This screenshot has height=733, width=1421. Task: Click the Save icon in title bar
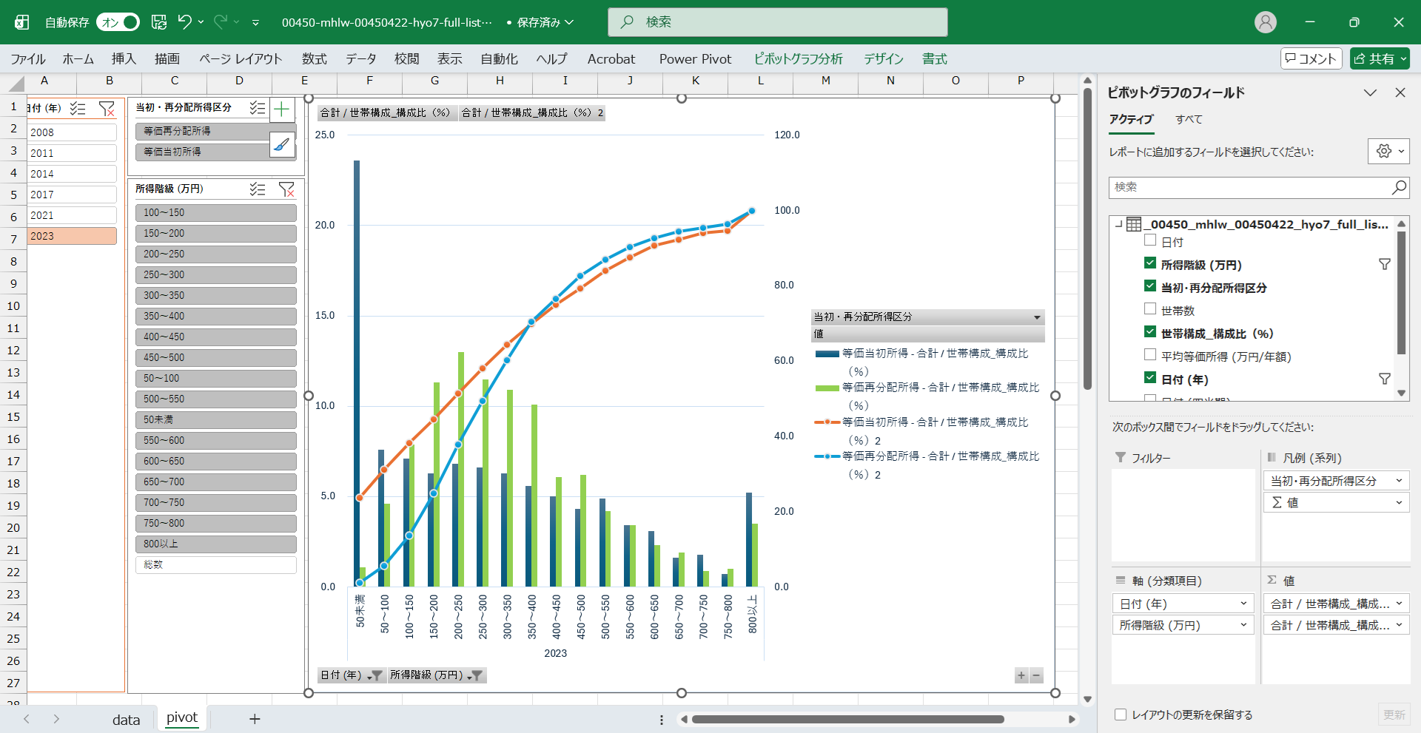(159, 22)
